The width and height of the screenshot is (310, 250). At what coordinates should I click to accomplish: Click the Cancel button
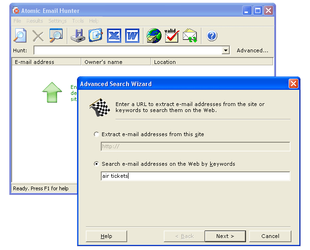(270, 236)
